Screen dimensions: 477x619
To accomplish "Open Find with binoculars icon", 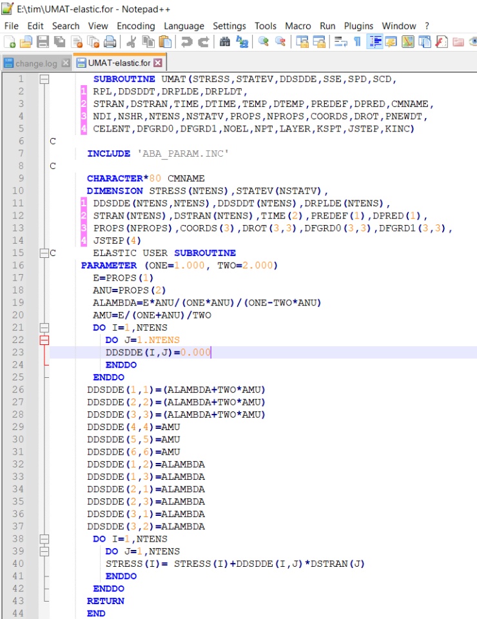I will point(225,41).
